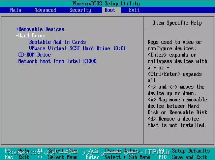Click the 'that is not installed.' help line
The image size is (215, 160).
[x=177, y=125]
